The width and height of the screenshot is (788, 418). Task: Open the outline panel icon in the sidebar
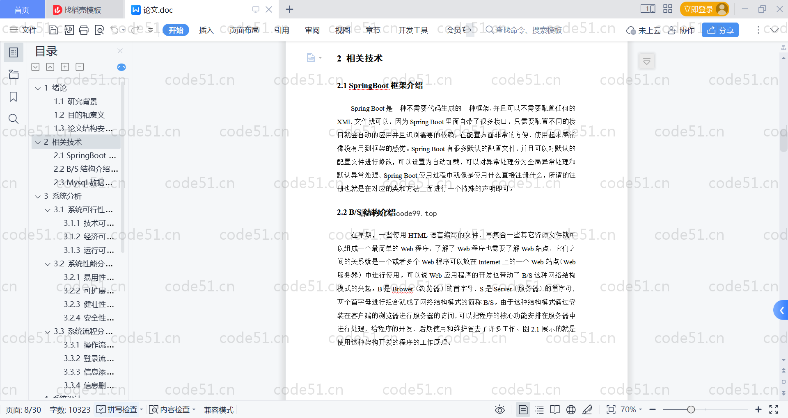[14, 52]
